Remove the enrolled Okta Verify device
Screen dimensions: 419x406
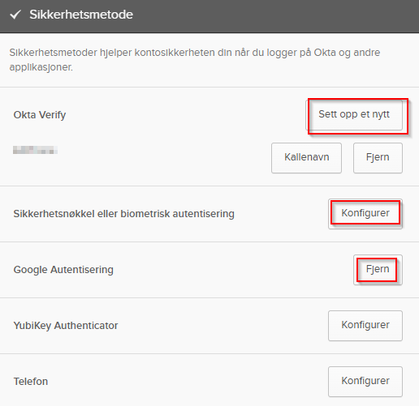click(378, 158)
